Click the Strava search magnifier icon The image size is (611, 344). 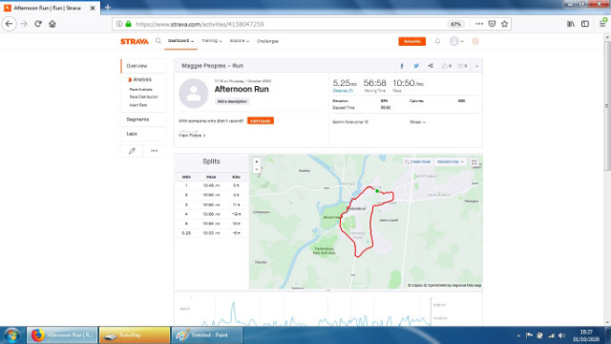[158, 40]
